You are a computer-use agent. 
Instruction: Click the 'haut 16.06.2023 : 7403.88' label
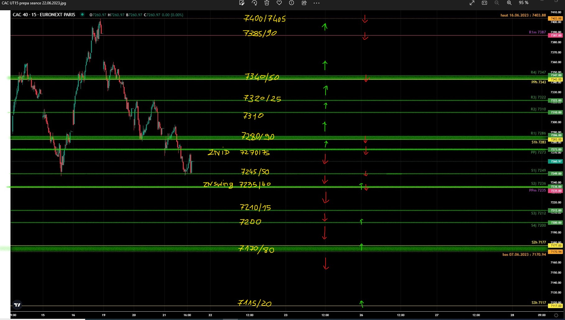coord(523,15)
